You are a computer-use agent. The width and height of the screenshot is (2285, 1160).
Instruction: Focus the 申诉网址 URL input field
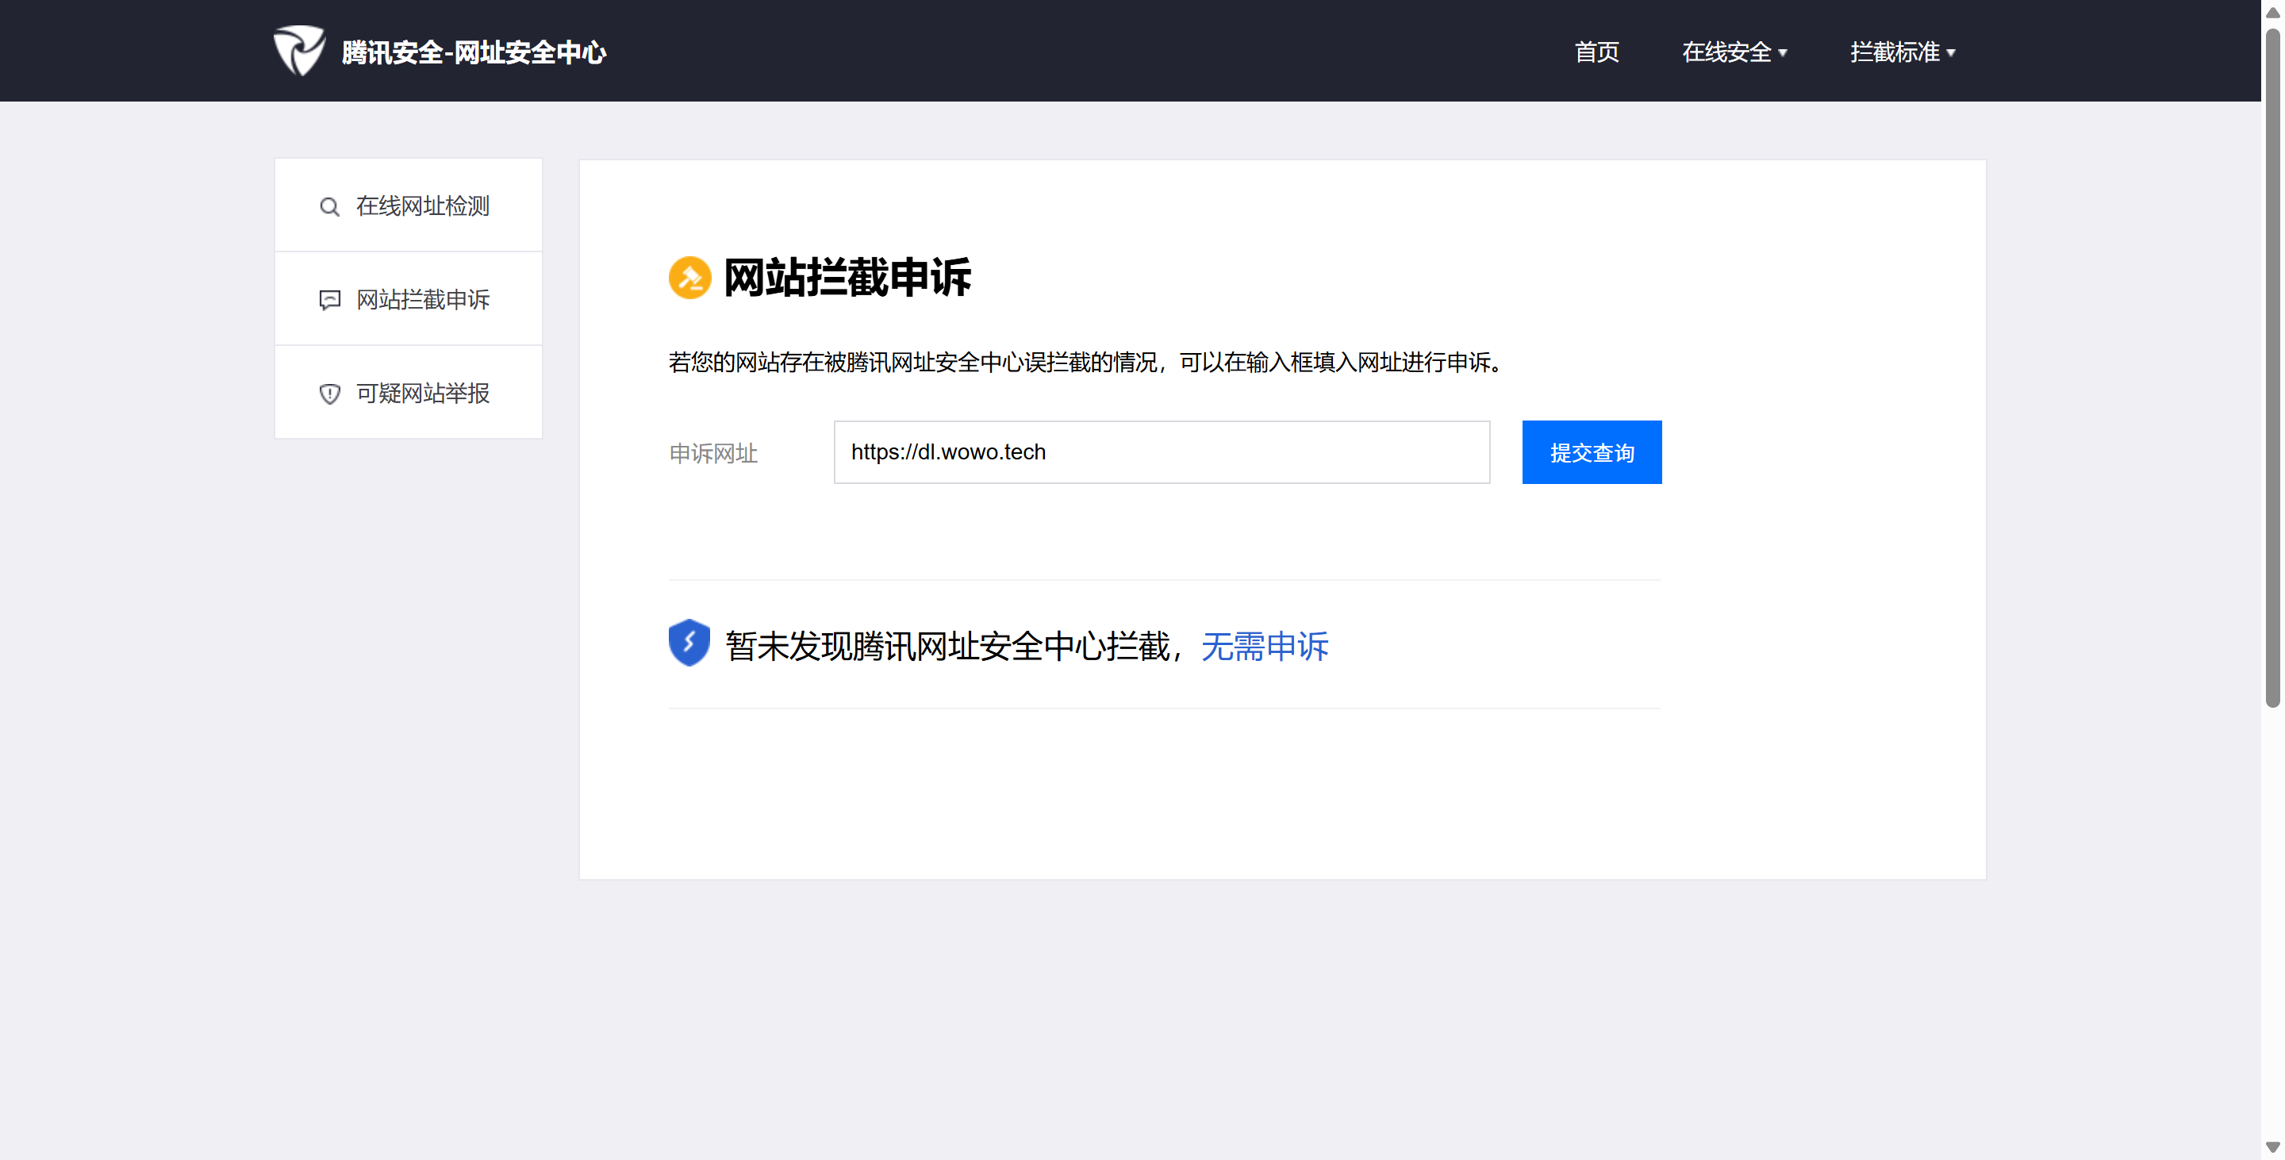coord(1161,452)
